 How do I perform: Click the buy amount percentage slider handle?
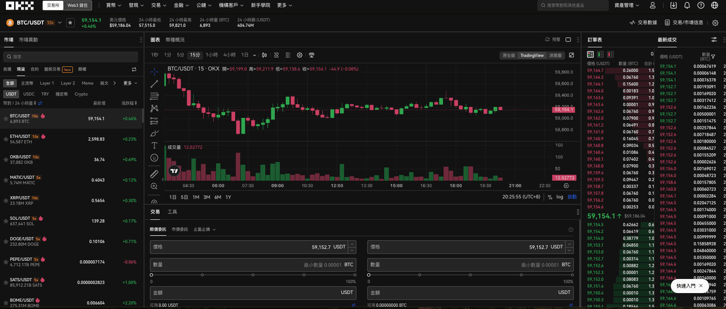pos(152,275)
